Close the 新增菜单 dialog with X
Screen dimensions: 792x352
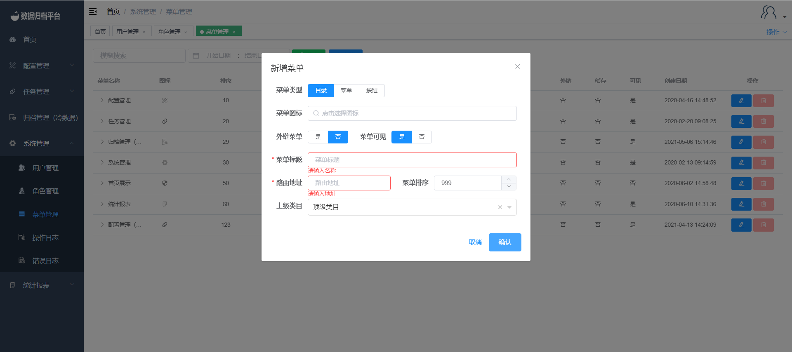[x=517, y=66]
